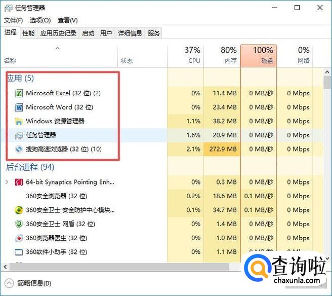Click the Microsoft Excel app icon
This screenshot has width=332, height=296.
[19, 93]
